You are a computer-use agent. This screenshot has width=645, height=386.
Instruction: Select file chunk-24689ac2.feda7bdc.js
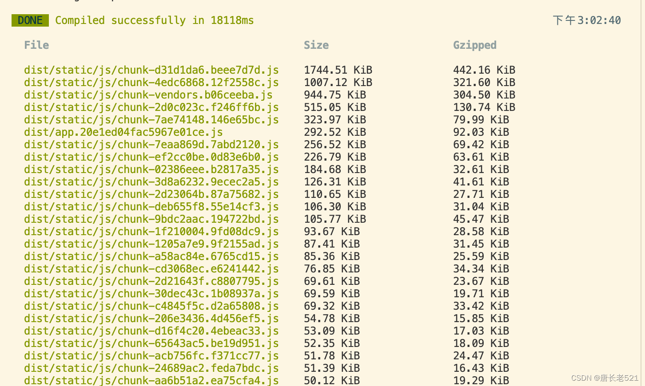tap(151, 368)
